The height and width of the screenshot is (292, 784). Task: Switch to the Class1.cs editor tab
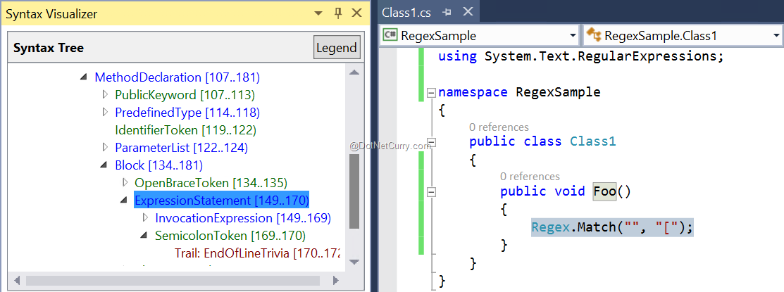click(406, 13)
